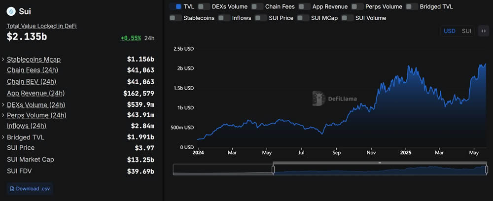Switch chart denomination to USD
The width and height of the screenshot is (493, 201).
[450, 31]
